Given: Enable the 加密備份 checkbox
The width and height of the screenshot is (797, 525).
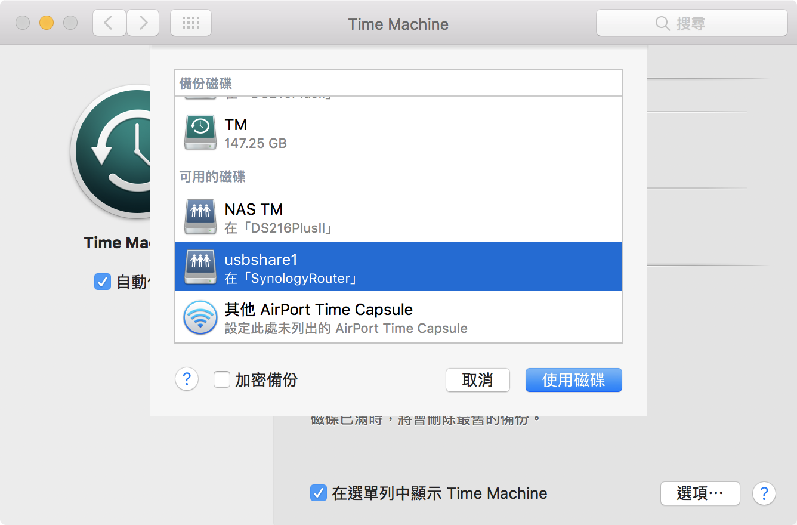Looking at the screenshot, I should click(x=222, y=380).
